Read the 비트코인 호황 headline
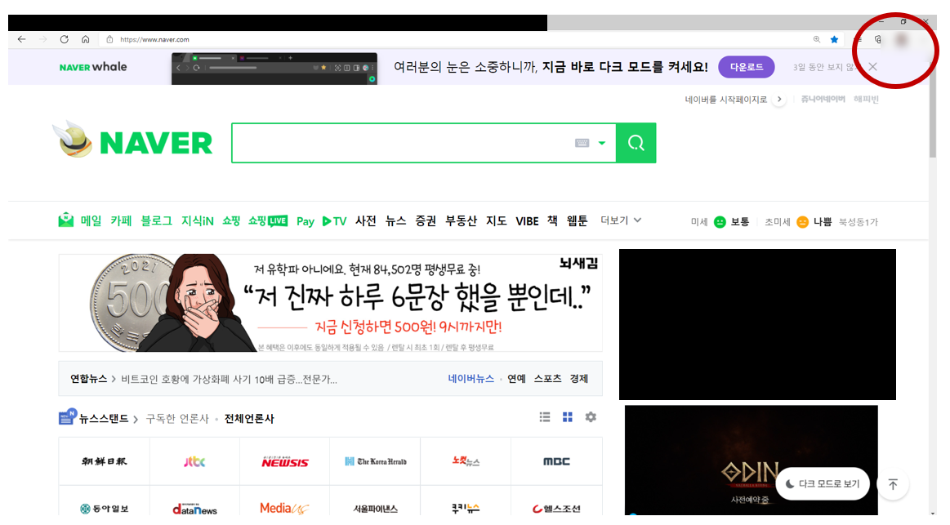The height and width of the screenshot is (525, 950). click(229, 380)
